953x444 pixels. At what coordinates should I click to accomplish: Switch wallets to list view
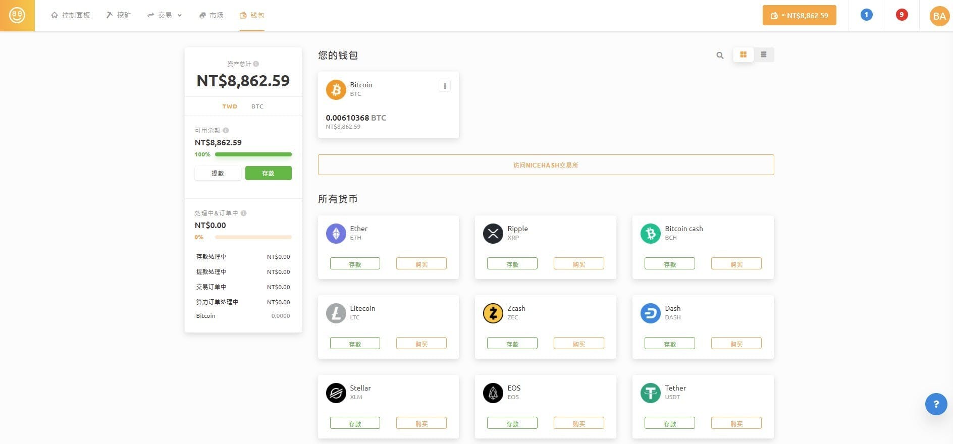(x=764, y=54)
